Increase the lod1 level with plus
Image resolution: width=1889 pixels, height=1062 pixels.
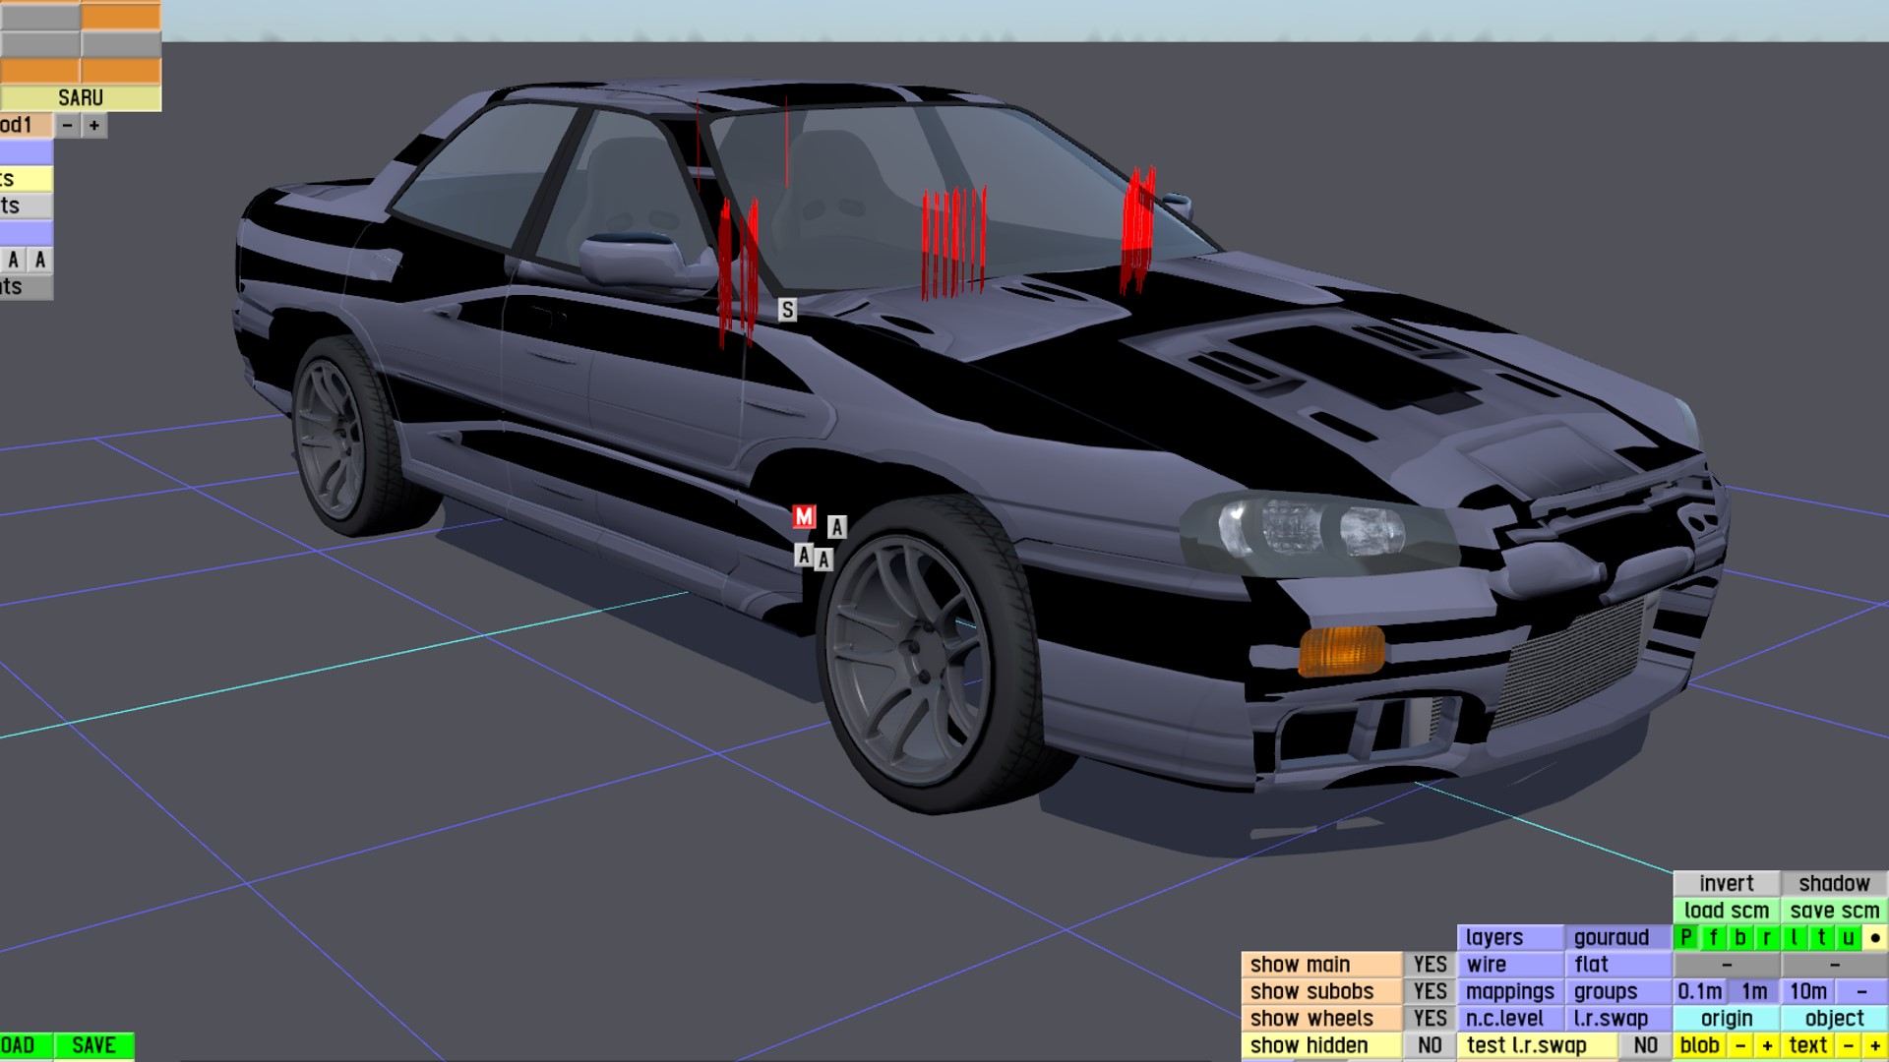[x=94, y=126]
